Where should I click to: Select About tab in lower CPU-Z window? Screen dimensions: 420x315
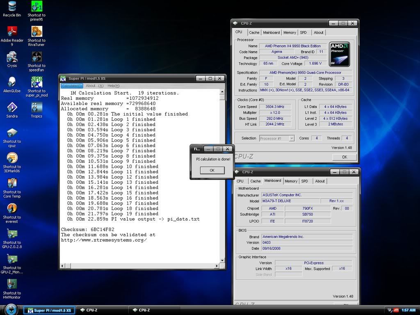pos(320,181)
